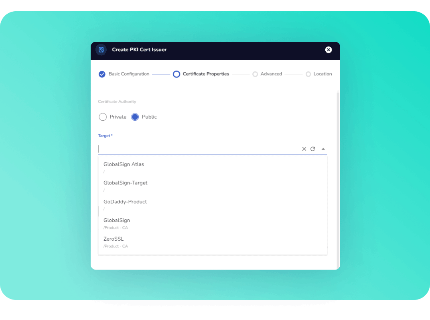
Task: Choose GlobalSign under /Product - CA
Action: click(x=117, y=221)
